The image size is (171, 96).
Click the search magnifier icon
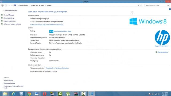pyautogui.click(x=168, y=5)
